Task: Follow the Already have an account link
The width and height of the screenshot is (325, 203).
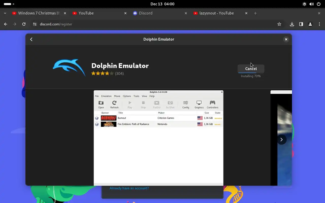Action: (x=129, y=188)
